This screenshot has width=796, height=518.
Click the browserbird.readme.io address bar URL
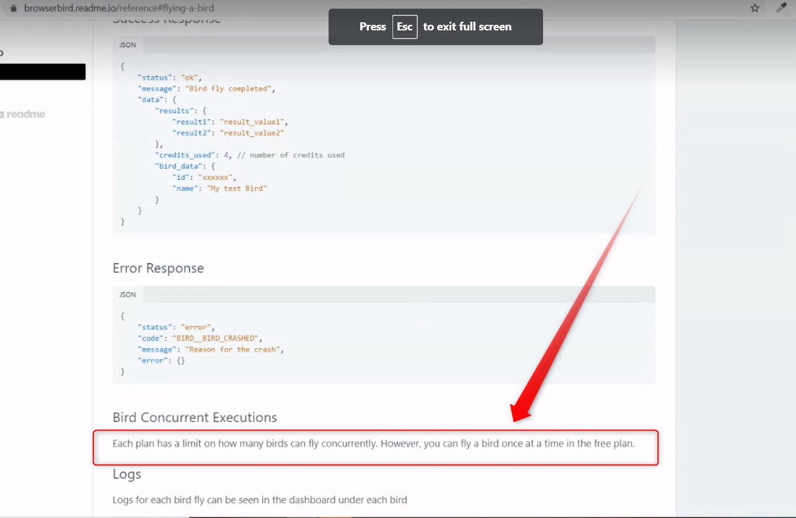pos(119,9)
